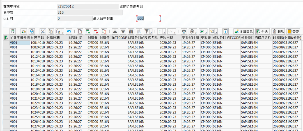Click the 更改日期 column header
303x131 pixels.
[171, 38]
